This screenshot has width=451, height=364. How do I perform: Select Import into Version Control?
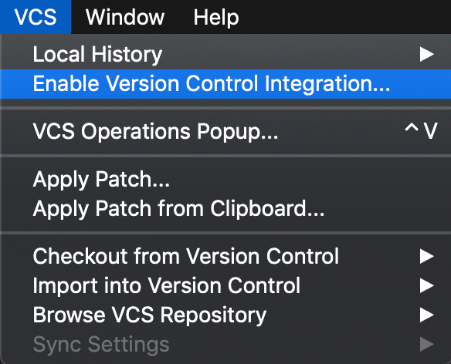(x=225, y=285)
